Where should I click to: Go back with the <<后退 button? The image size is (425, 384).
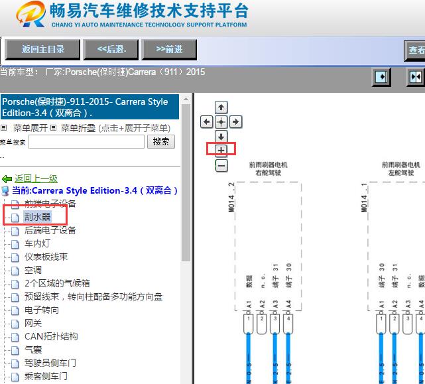[x=111, y=49]
